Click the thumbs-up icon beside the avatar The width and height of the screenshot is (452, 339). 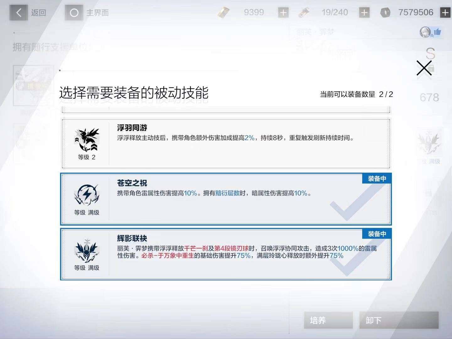tap(437, 31)
